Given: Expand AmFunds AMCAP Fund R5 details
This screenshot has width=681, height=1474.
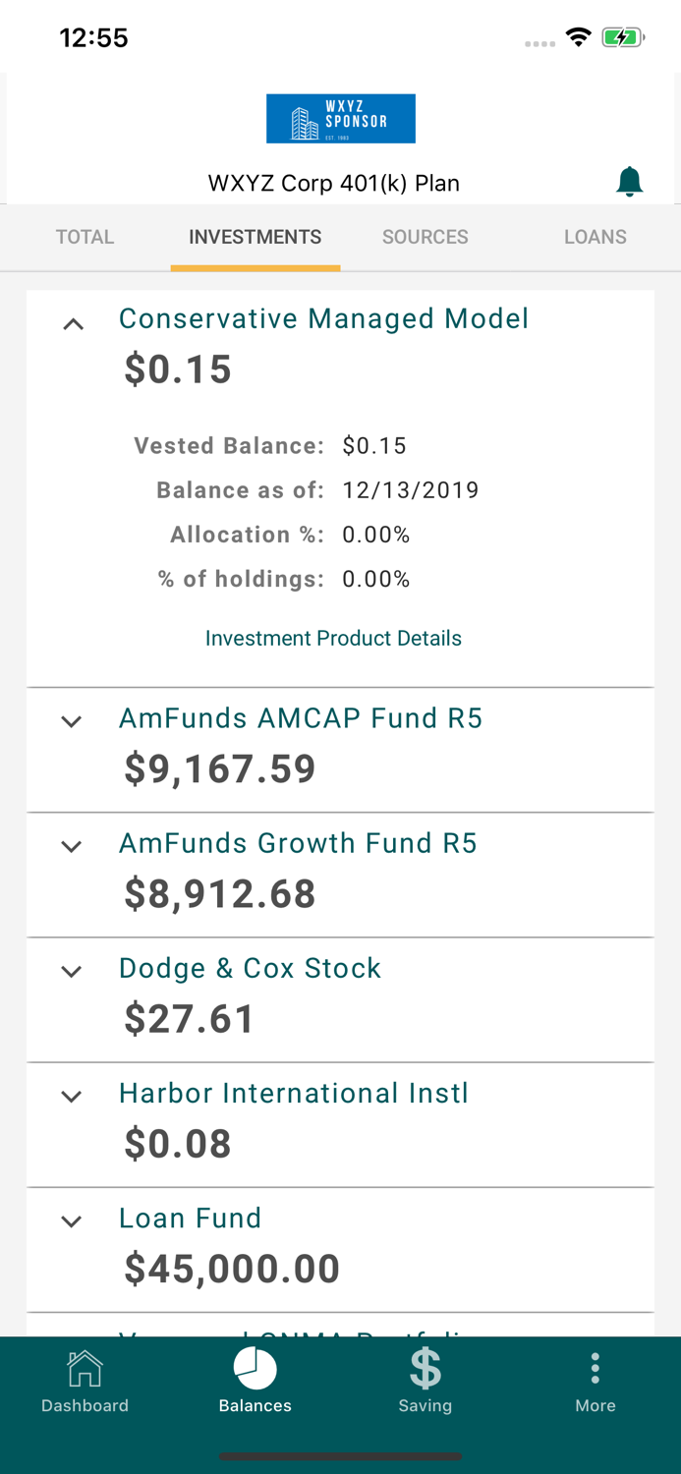Looking at the screenshot, I should tap(71, 721).
